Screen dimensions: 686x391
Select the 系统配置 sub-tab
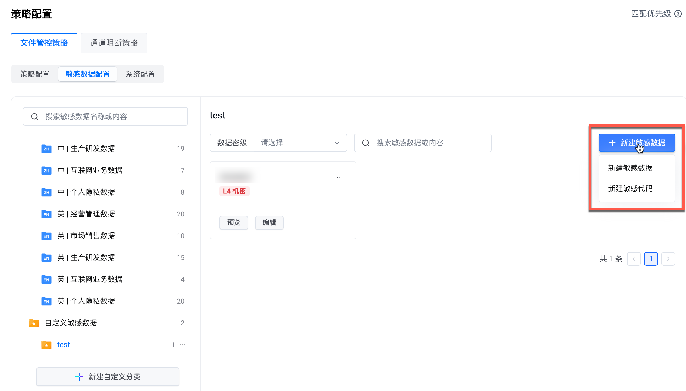(140, 74)
